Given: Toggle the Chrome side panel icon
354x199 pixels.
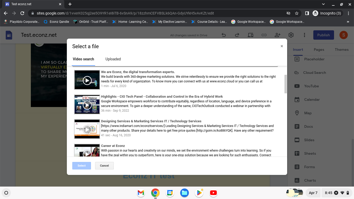Looking at the screenshot, I should [307, 13].
